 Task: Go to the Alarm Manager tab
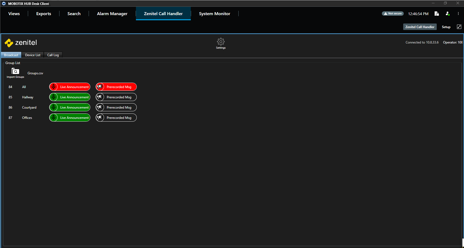click(112, 14)
